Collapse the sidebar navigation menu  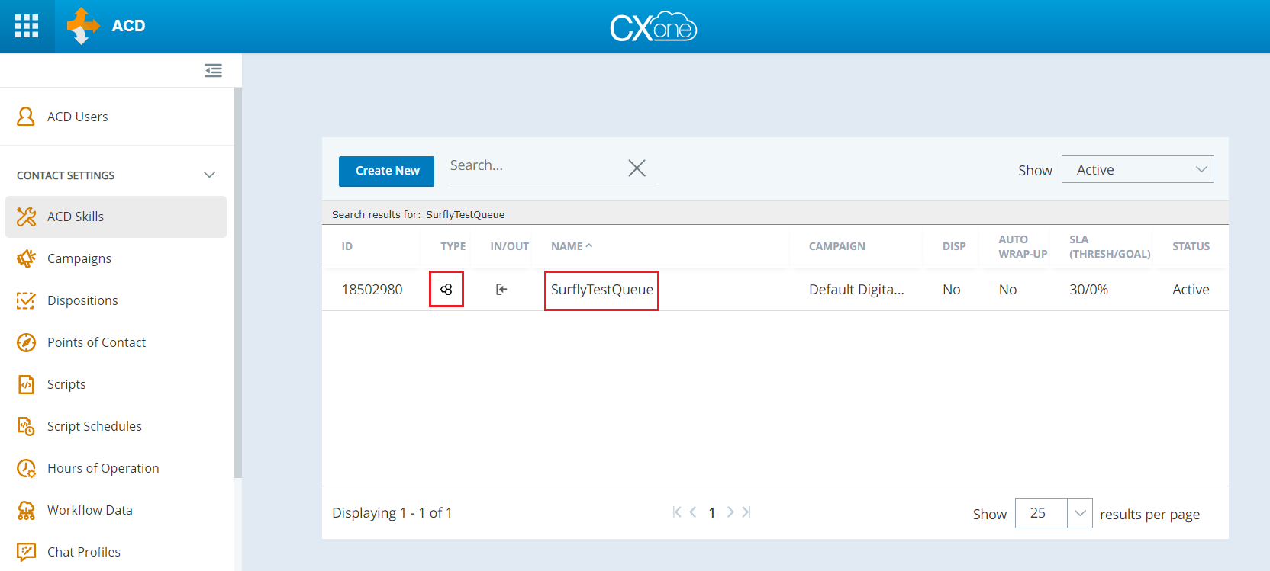(x=213, y=70)
